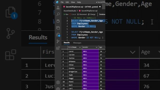Select the Lari cell

(75, 88)
